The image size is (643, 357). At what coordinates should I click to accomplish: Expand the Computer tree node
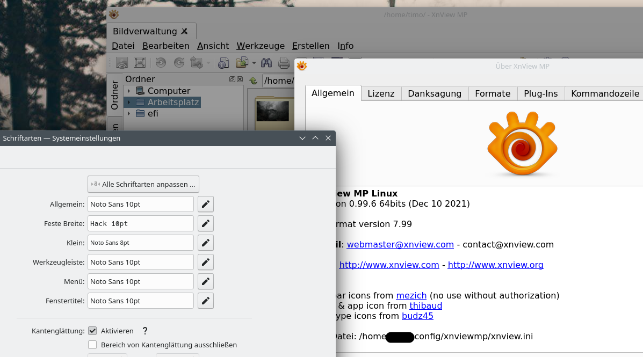[x=129, y=91]
